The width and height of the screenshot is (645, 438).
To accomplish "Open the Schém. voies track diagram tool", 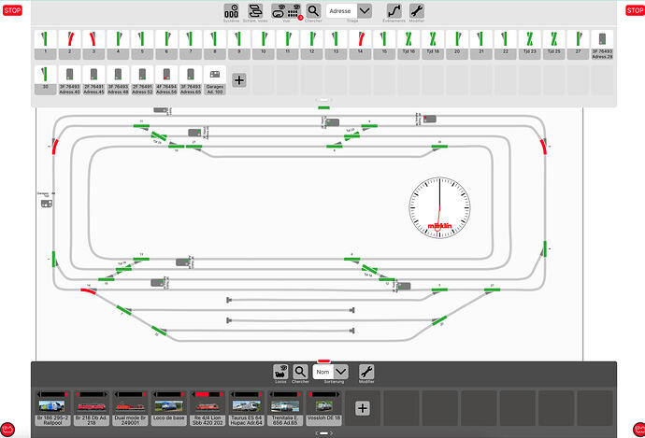I will click(x=254, y=11).
